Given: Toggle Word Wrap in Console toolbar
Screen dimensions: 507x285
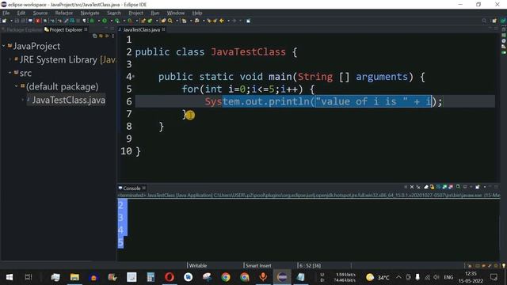Looking at the screenshot, I should coord(438,187).
